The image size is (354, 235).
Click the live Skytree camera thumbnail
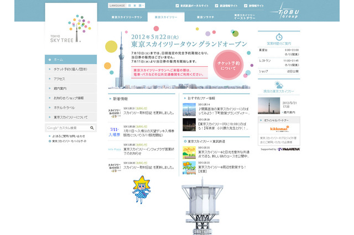(269, 105)
